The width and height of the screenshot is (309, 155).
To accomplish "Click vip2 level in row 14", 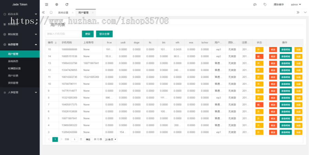I will coord(218,56).
